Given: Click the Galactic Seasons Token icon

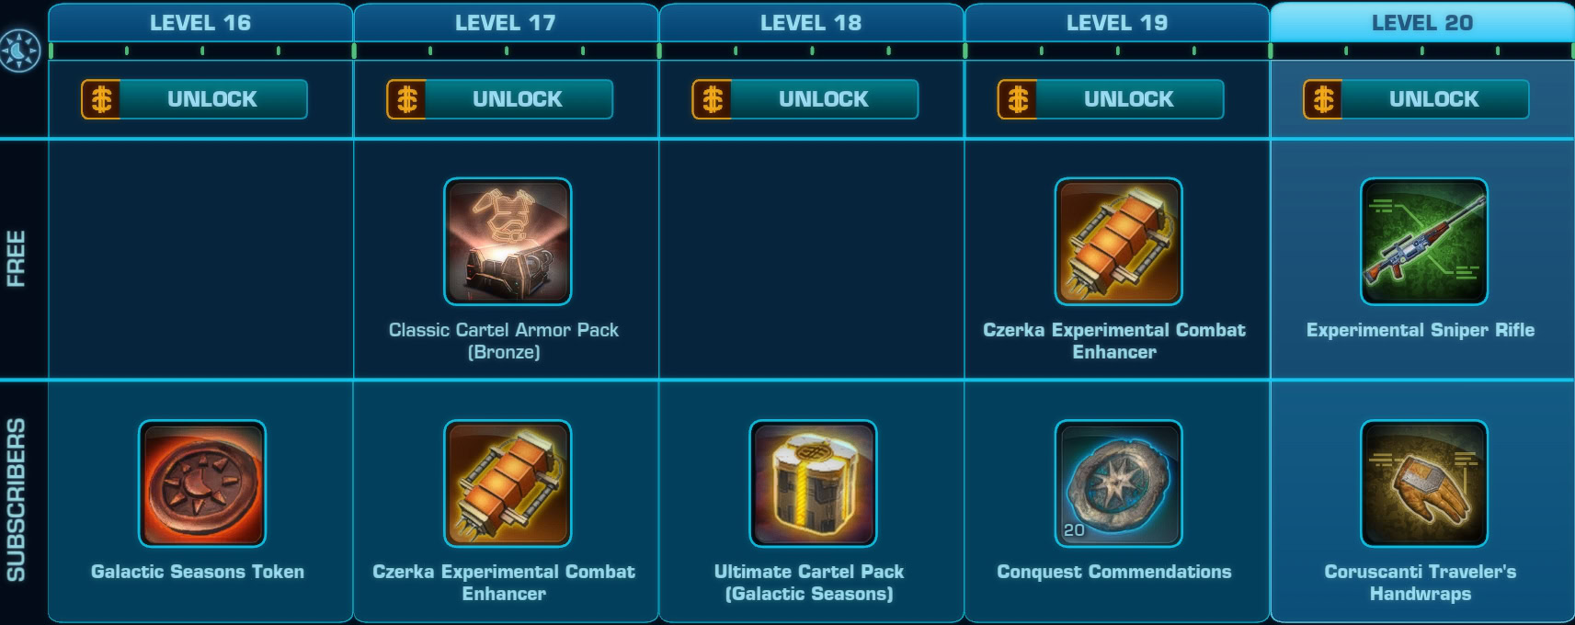Looking at the screenshot, I should (x=202, y=483).
